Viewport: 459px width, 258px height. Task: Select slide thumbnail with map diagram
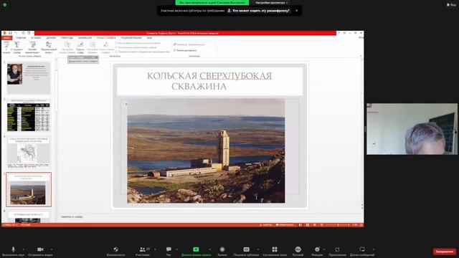coord(29,152)
